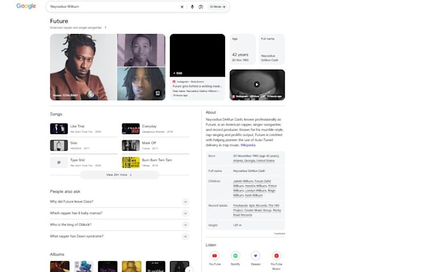Open the Bum Bum Tam Tam song
The image size is (436, 272).
tap(156, 162)
